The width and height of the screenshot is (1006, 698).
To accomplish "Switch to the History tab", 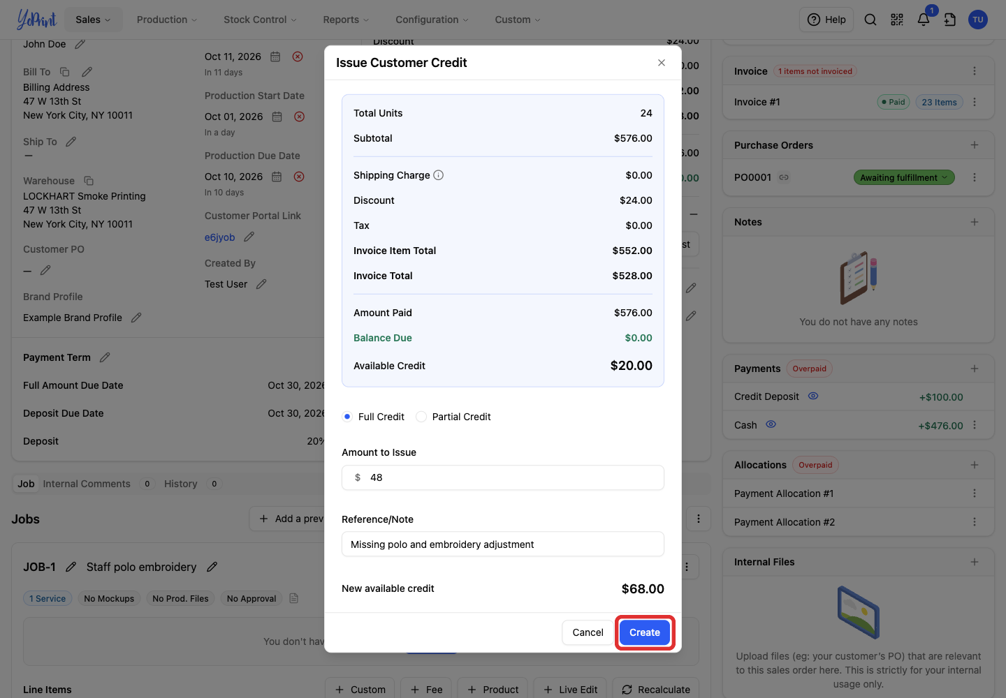I will coord(181,484).
